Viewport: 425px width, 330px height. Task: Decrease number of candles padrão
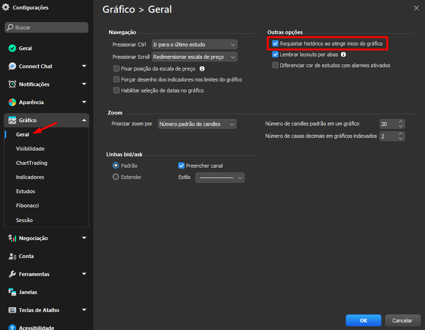(x=401, y=126)
